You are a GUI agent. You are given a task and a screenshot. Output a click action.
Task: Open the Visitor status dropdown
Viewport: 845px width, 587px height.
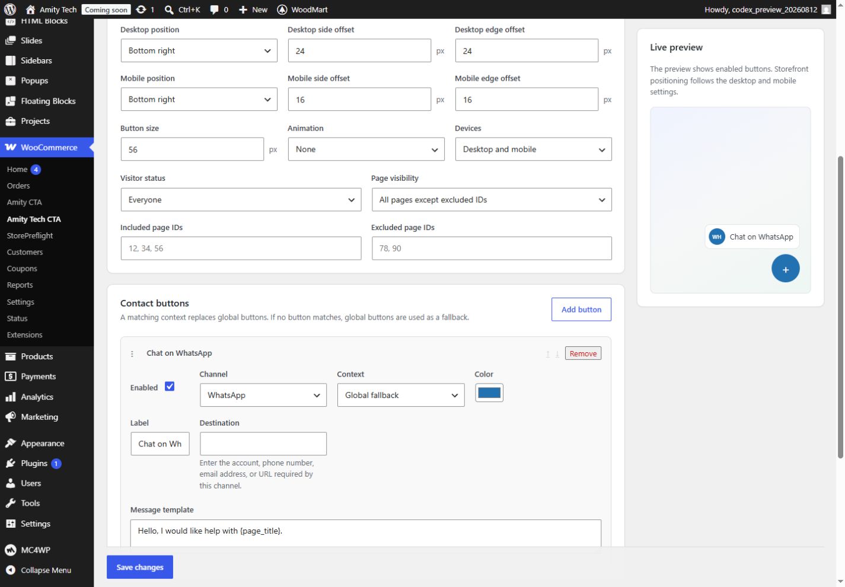click(241, 199)
